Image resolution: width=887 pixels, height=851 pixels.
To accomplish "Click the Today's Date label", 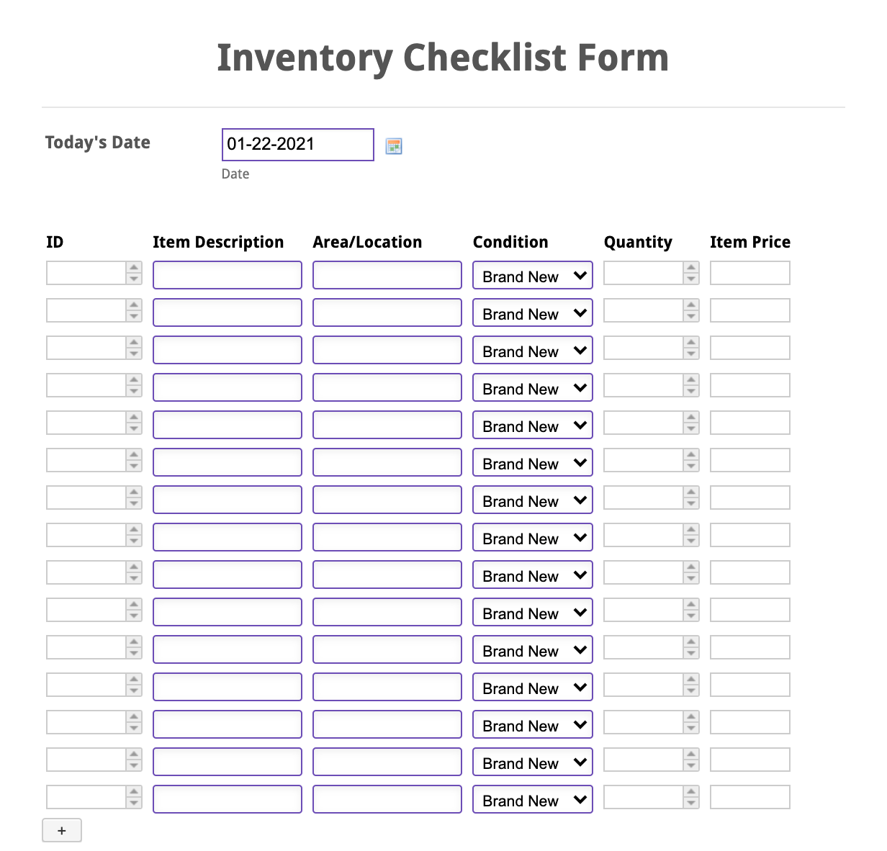I will pos(97,142).
